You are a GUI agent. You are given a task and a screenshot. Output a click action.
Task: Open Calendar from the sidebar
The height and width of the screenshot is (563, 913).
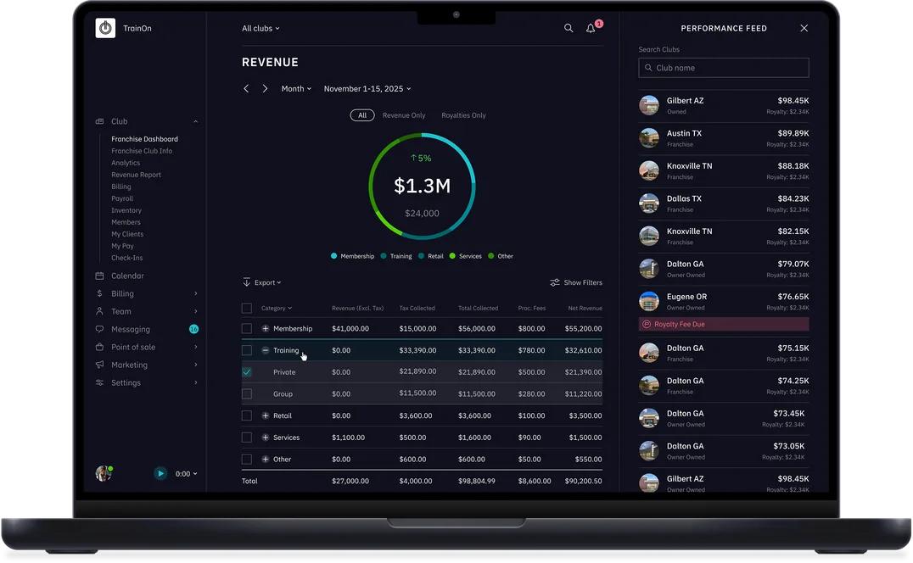coord(127,276)
